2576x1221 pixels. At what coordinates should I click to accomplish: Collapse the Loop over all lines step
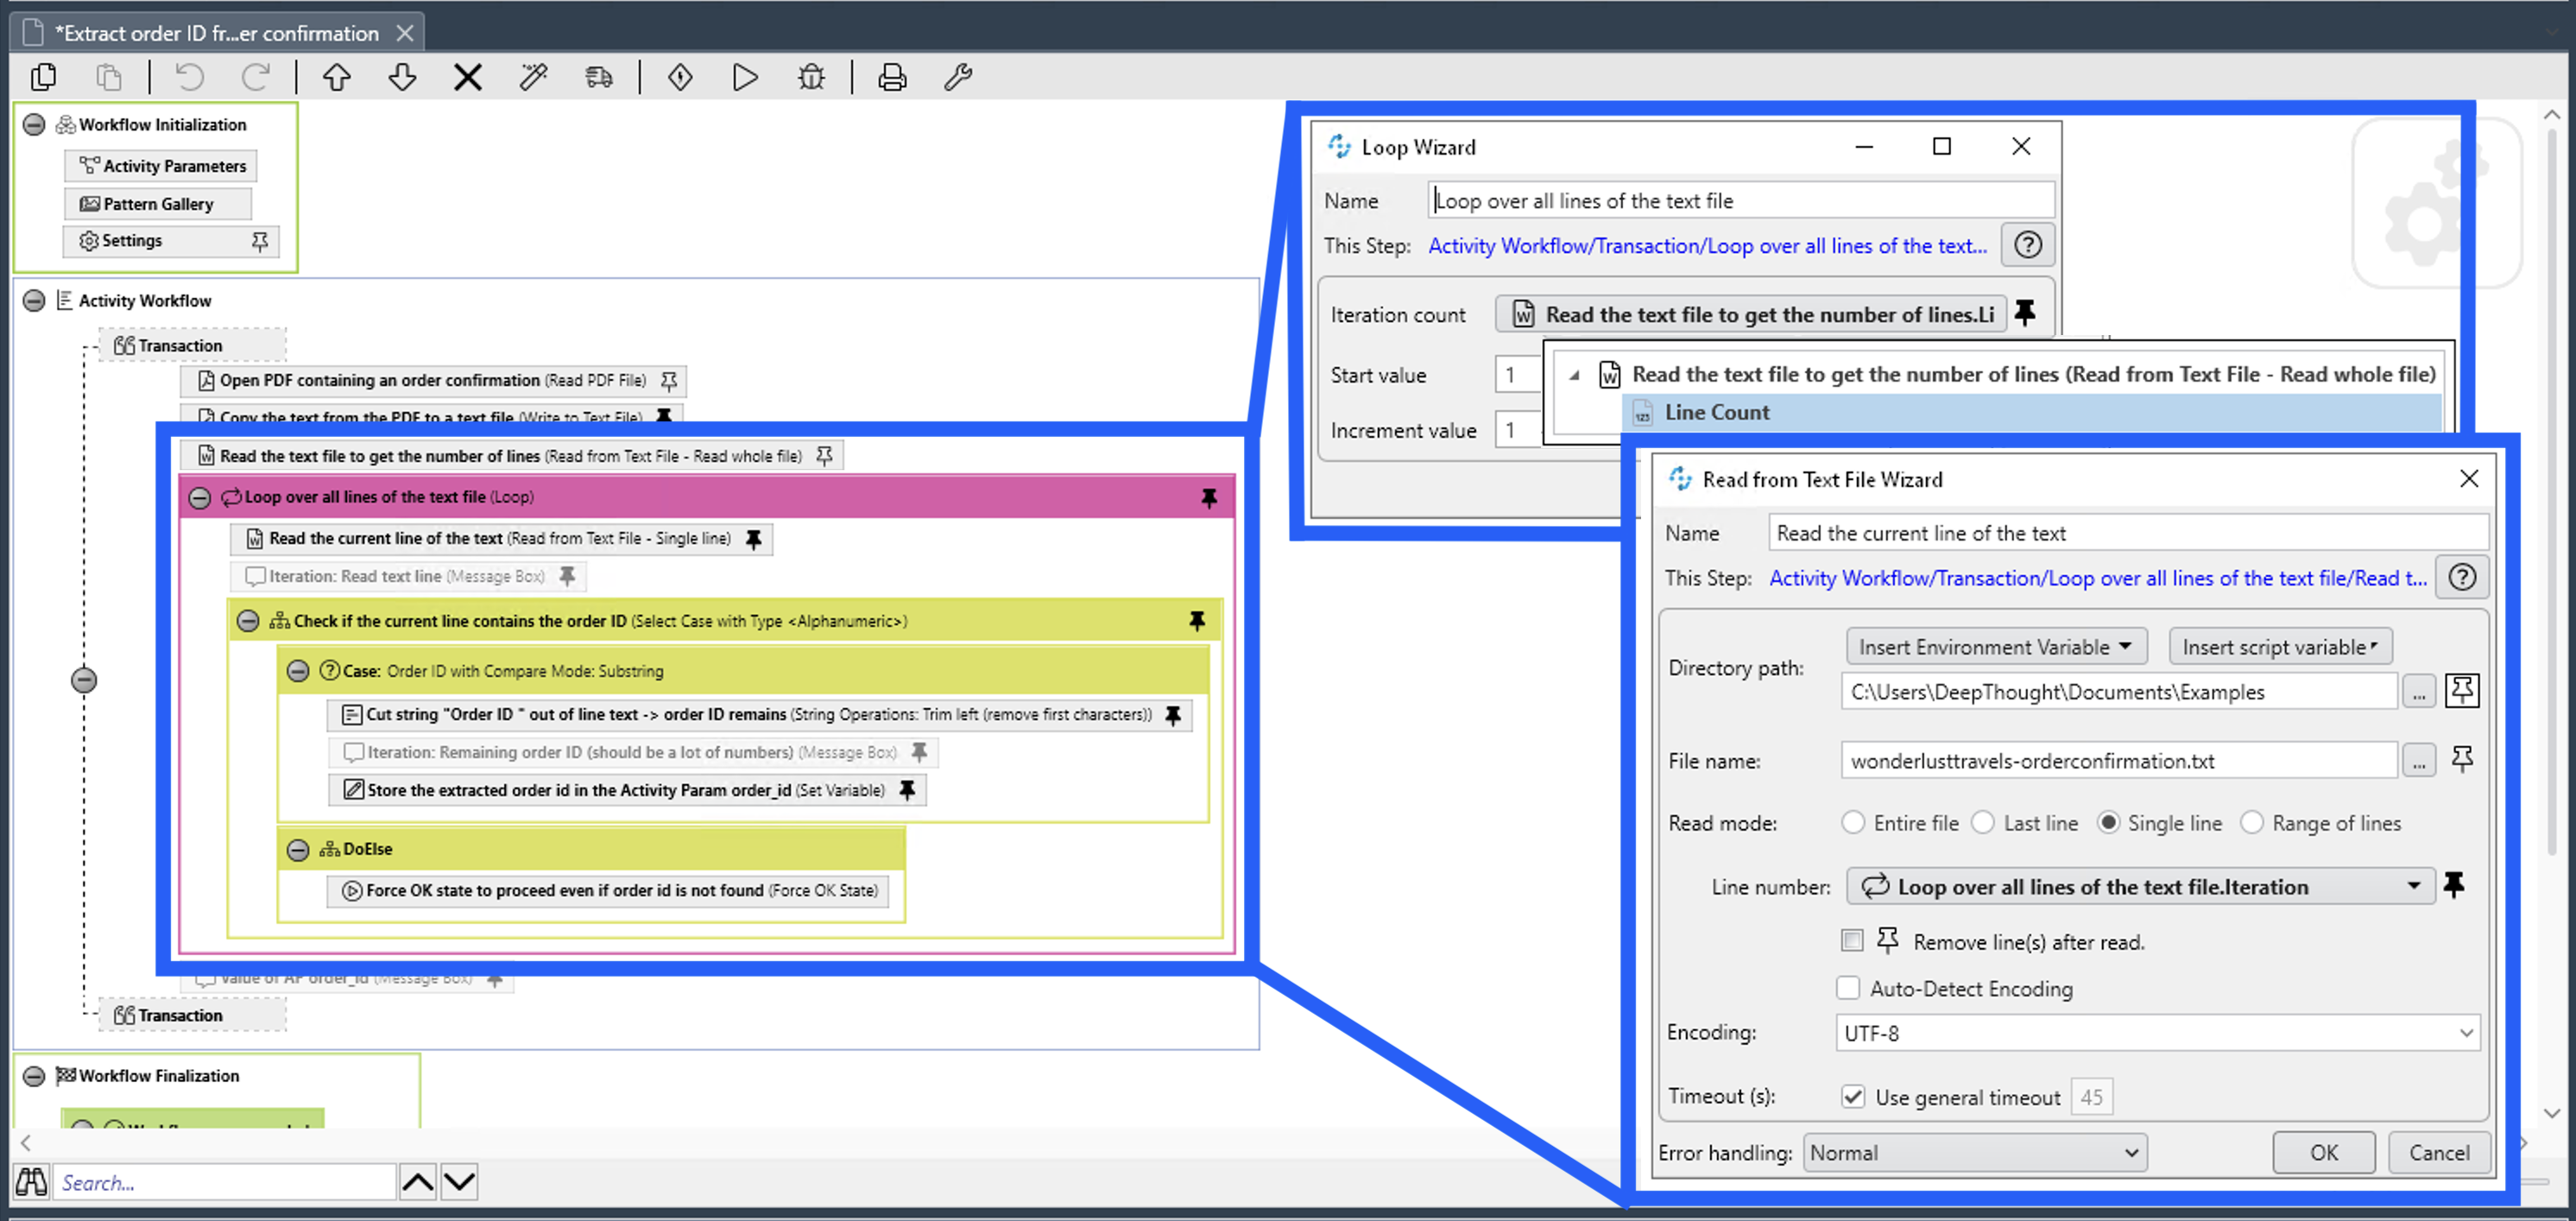pyautogui.click(x=199, y=497)
